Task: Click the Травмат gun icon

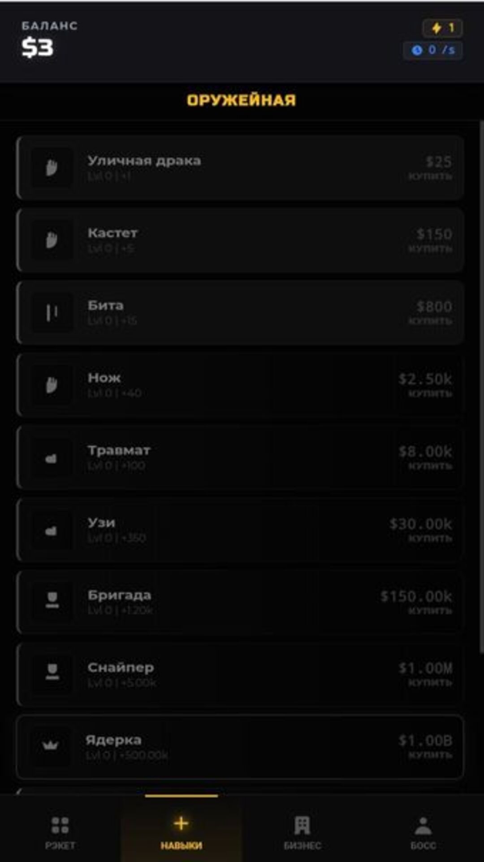Action: [52, 458]
